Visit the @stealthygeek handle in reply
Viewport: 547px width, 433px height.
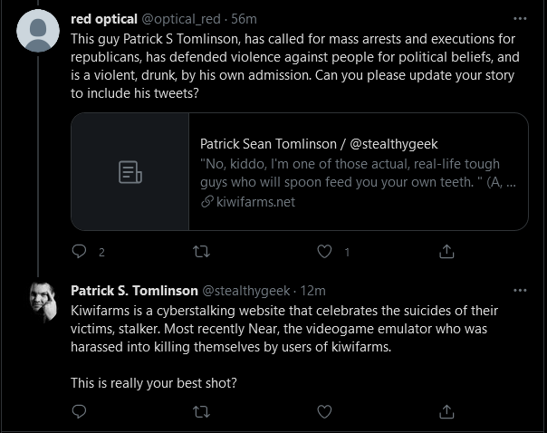246,291
